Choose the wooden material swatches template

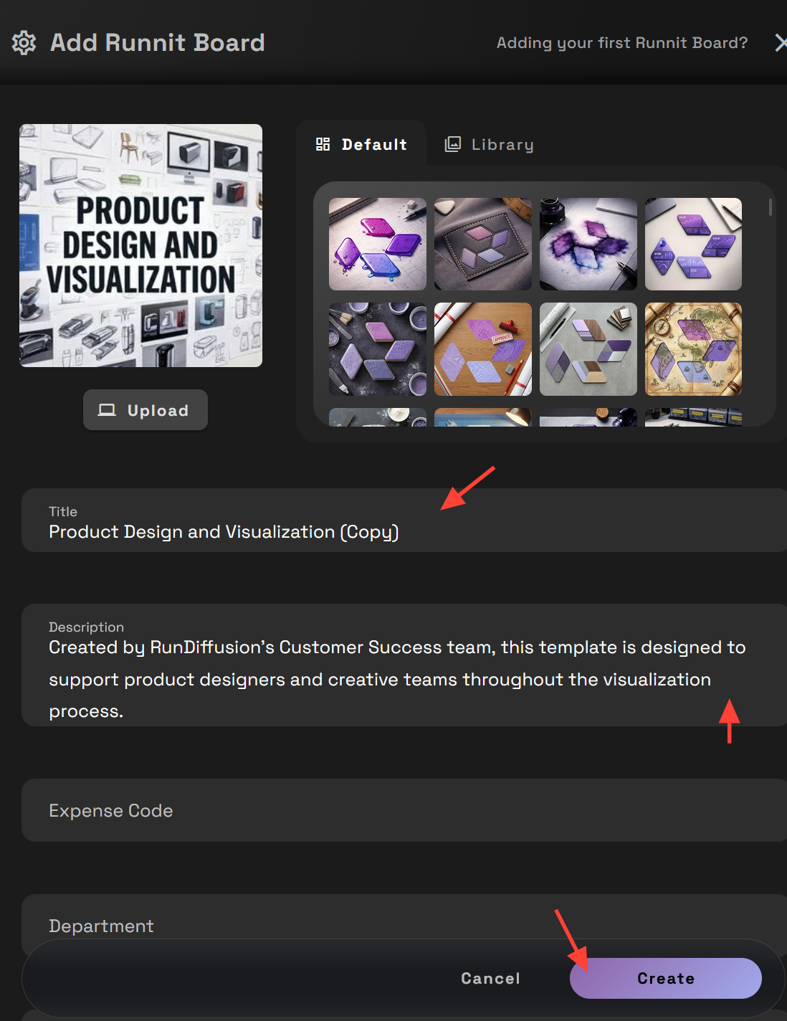pos(588,349)
